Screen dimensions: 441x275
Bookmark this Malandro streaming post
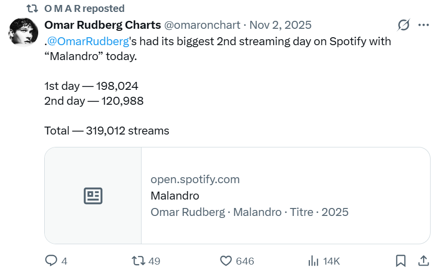tap(401, 261)
